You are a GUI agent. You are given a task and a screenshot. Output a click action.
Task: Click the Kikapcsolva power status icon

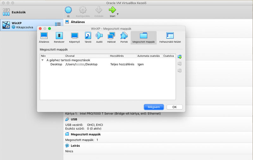pyautogui.click(x=14, y=27)
